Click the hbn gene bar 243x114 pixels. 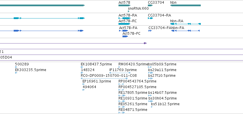185,5
